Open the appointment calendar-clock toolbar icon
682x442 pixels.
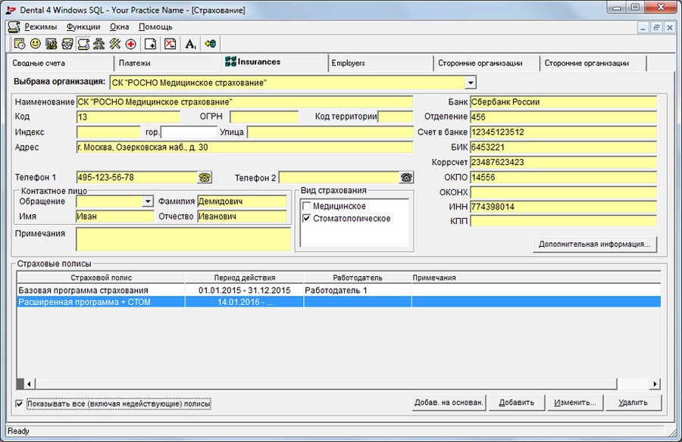pos(20,44)
